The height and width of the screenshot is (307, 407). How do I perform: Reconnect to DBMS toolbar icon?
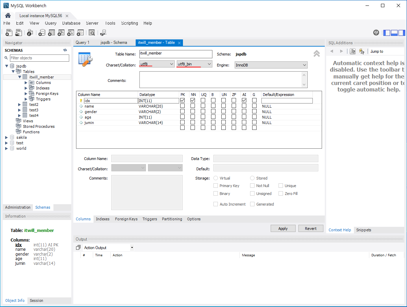pos(103,33)
